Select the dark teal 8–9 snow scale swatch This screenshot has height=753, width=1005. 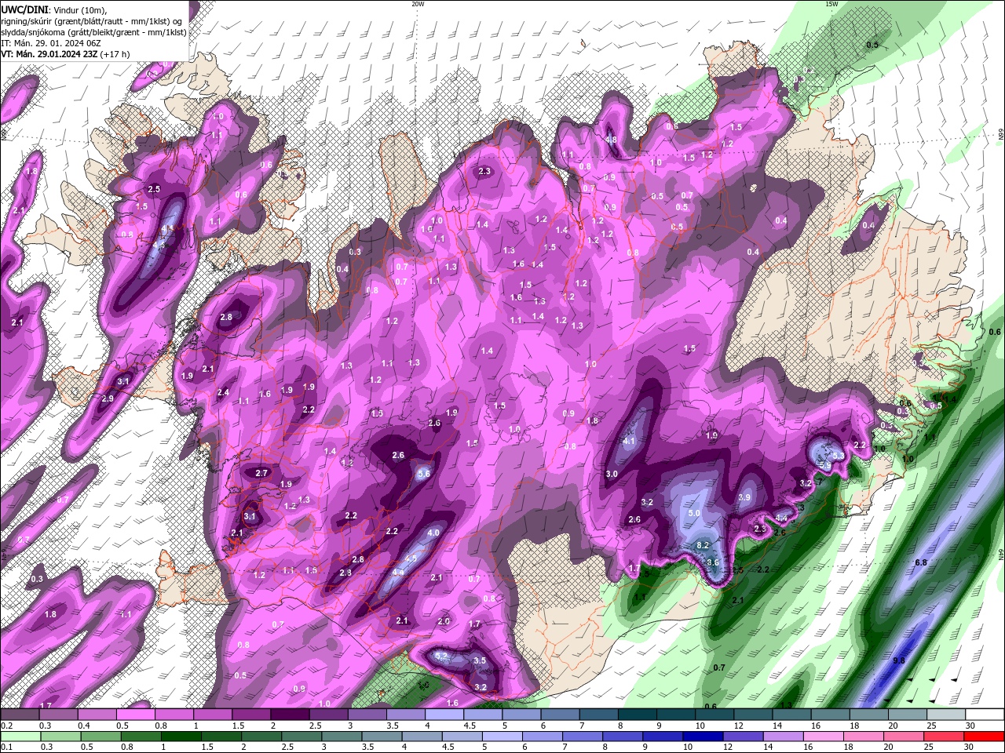click(637, 715)
